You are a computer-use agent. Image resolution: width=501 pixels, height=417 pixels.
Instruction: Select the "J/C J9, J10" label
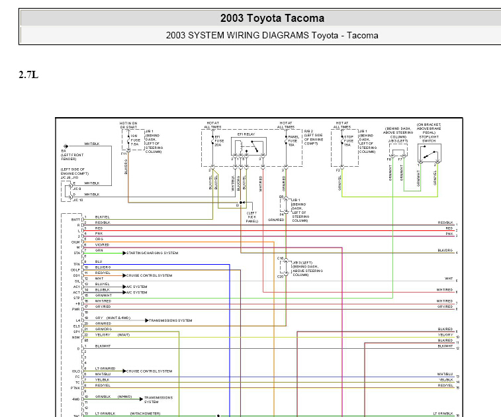69,177
